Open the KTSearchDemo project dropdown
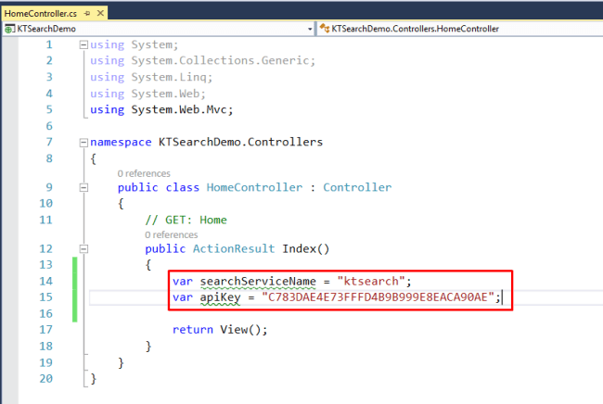603x404 pixels. 310,29
